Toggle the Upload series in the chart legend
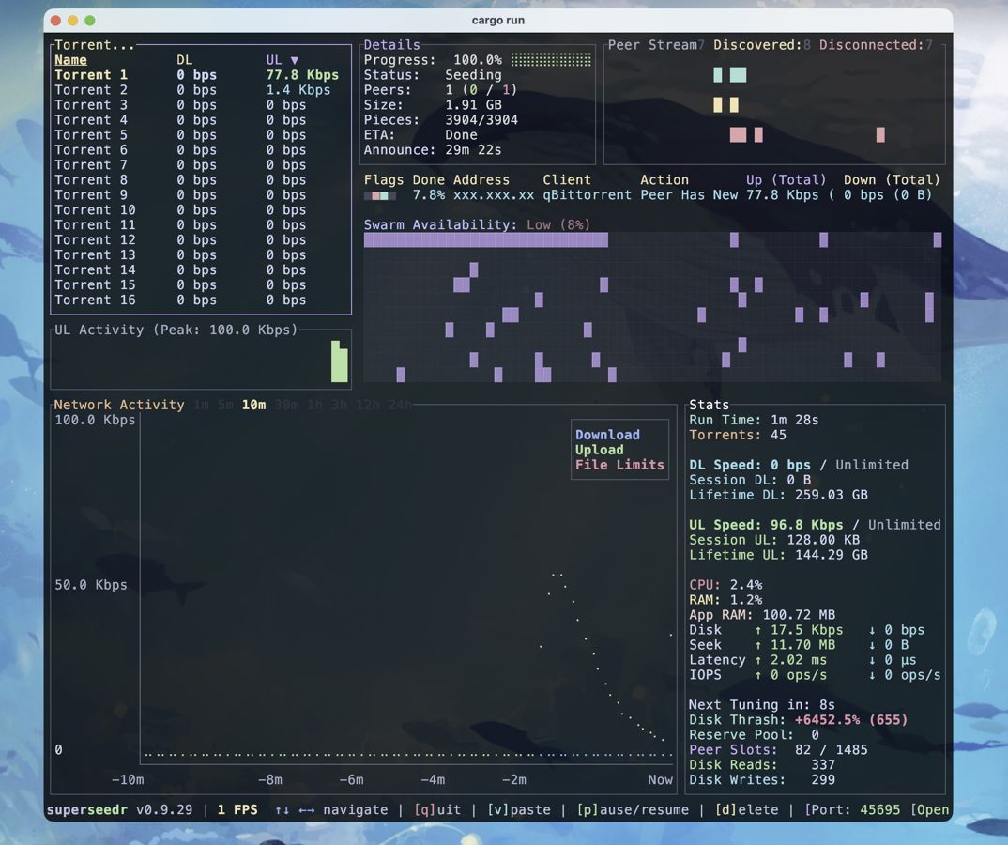 (x=599, y=450)
